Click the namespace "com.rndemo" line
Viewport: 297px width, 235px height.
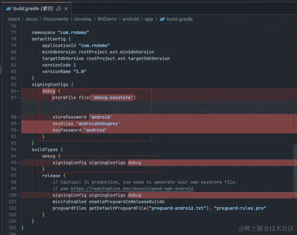click(60, 33)
